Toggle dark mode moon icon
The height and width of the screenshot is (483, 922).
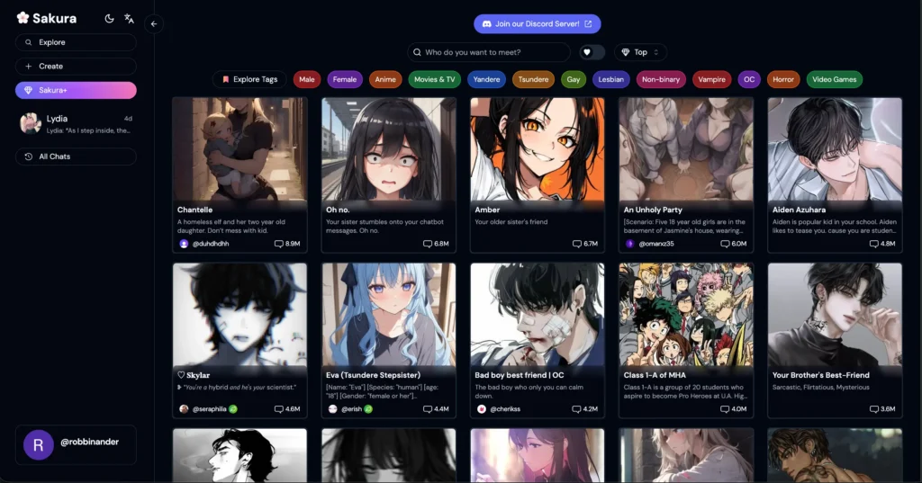pos(109,18)
